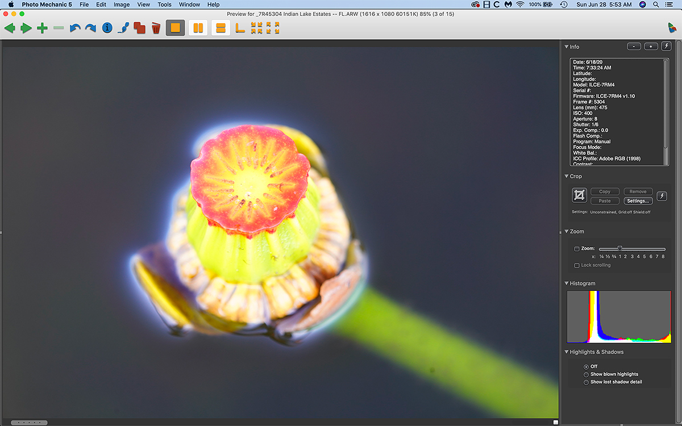The width and height of the screenshot is (682, 426).
Task: Delete photo using the red trash can
Action: [156, 28]
